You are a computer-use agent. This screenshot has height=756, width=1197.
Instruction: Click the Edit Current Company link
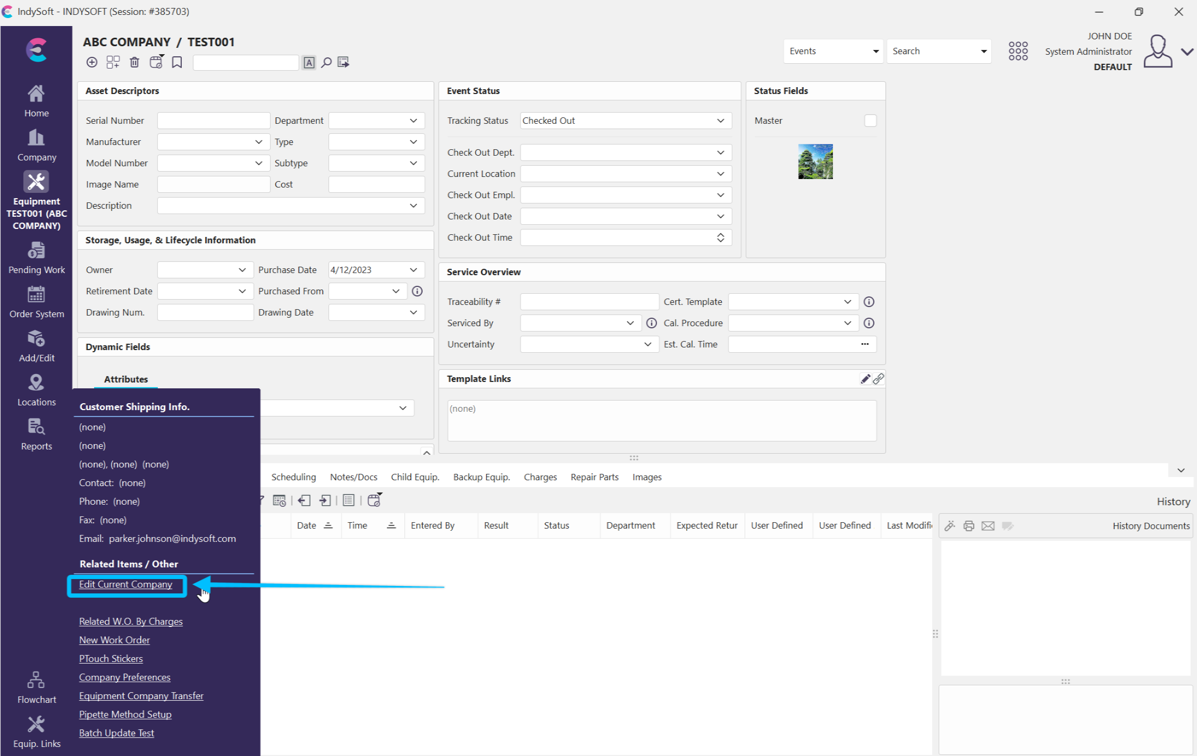(x=125, y=584)
